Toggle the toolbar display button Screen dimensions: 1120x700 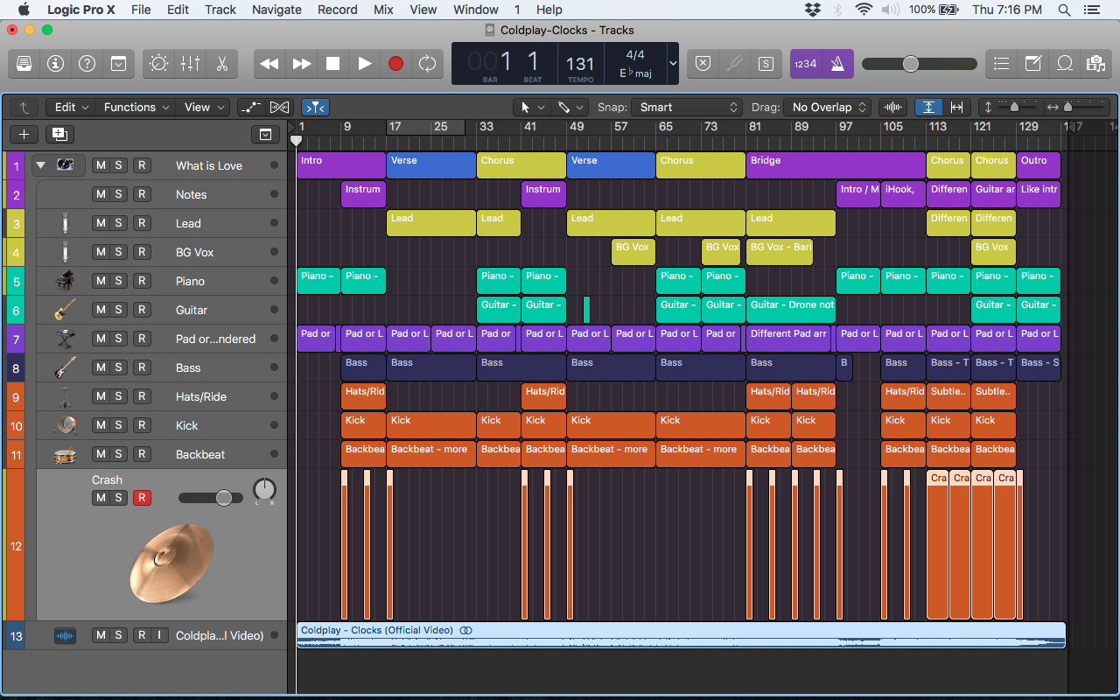(118, 64)
